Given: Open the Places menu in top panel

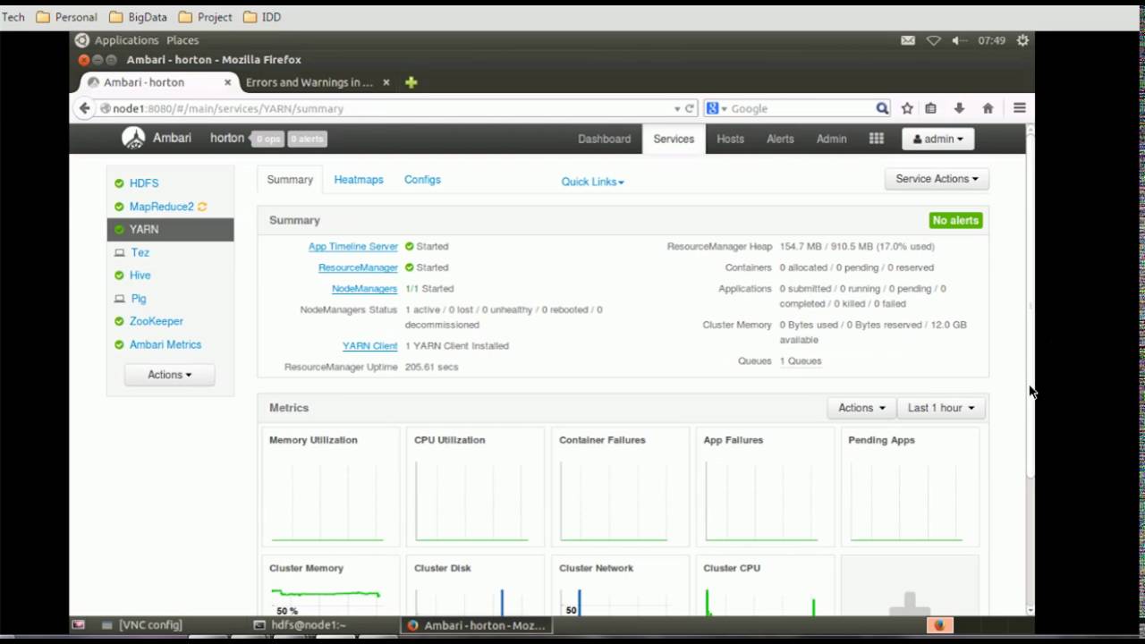Looking at the screenshot, I should [x=182, y=40].
